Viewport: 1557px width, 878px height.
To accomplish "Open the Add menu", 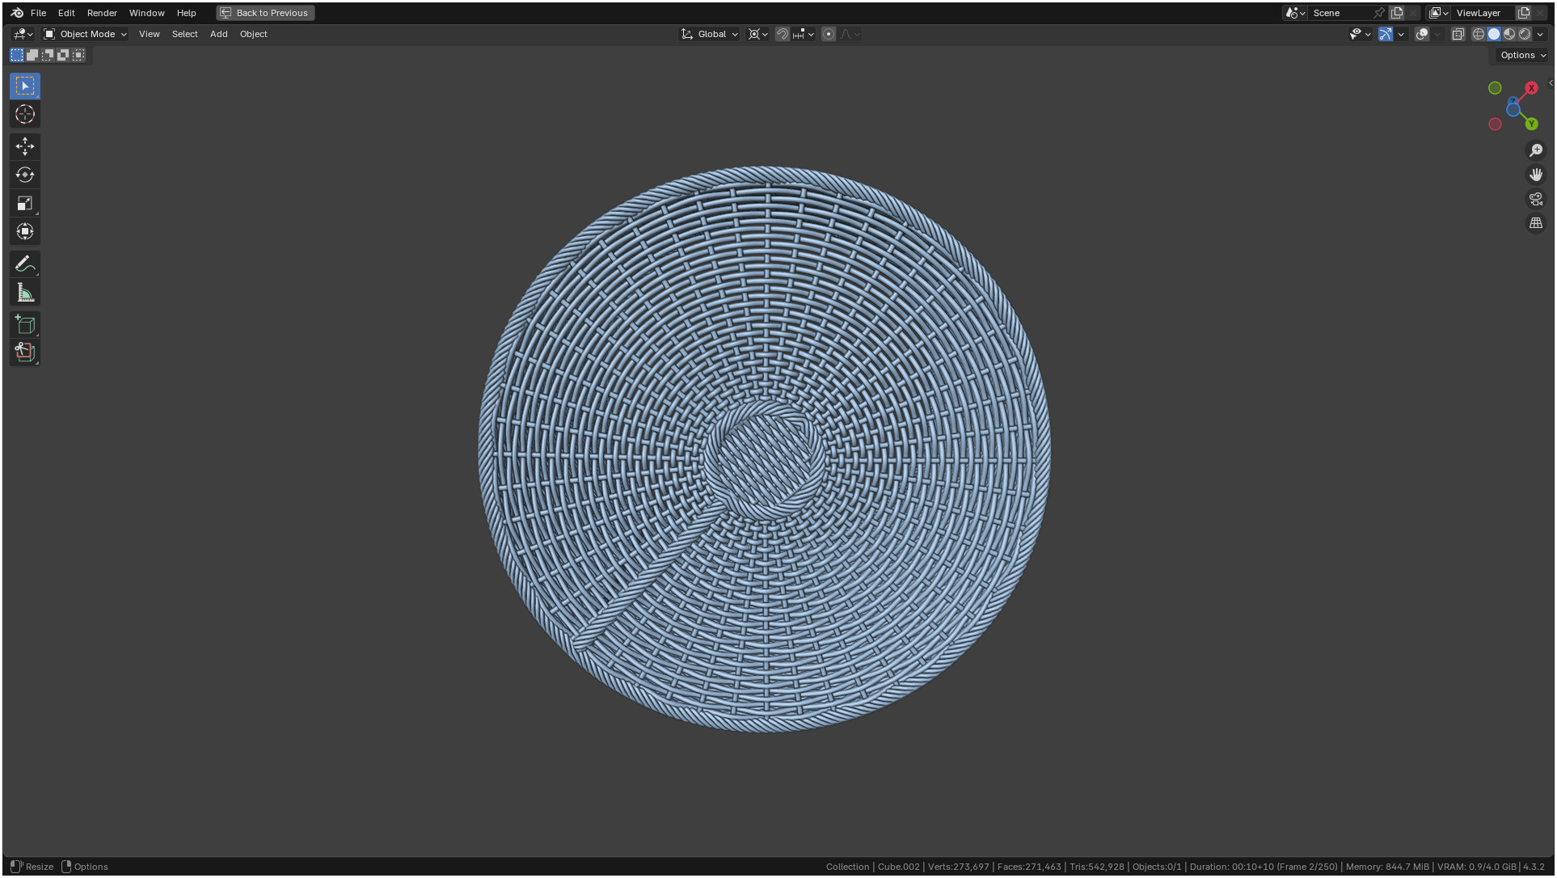I will point(218,34).
